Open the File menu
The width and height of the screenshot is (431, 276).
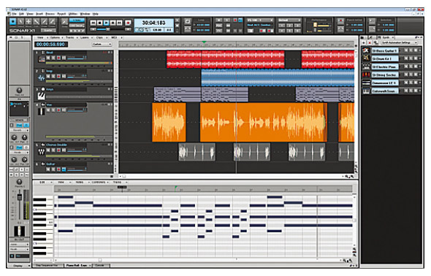[14, 14]
